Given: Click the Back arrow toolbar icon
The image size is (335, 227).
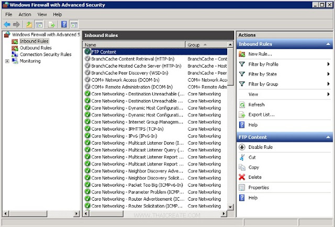Looking at the screenshot, I should point(7,25).
